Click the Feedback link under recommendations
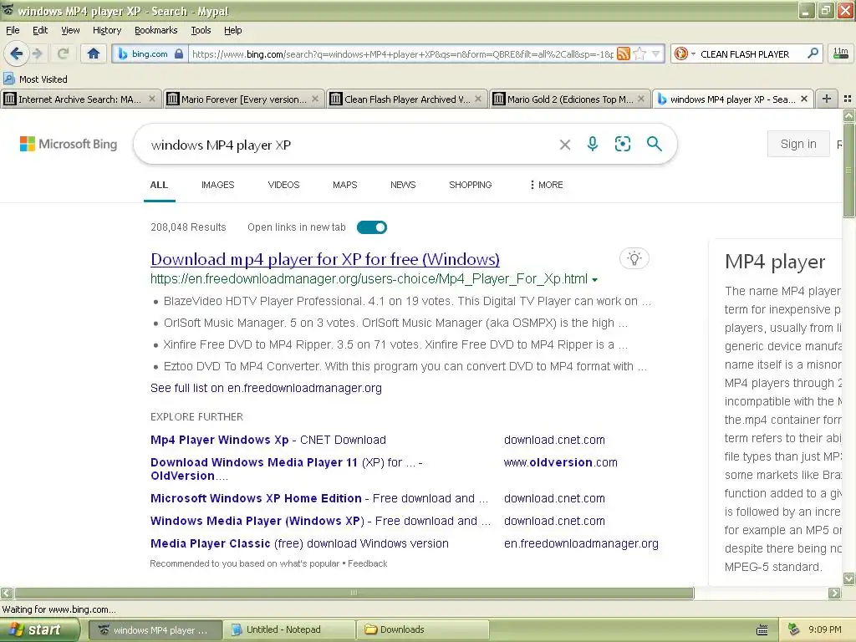This screenshot has height=642, width=856. [x=368, y=564]
